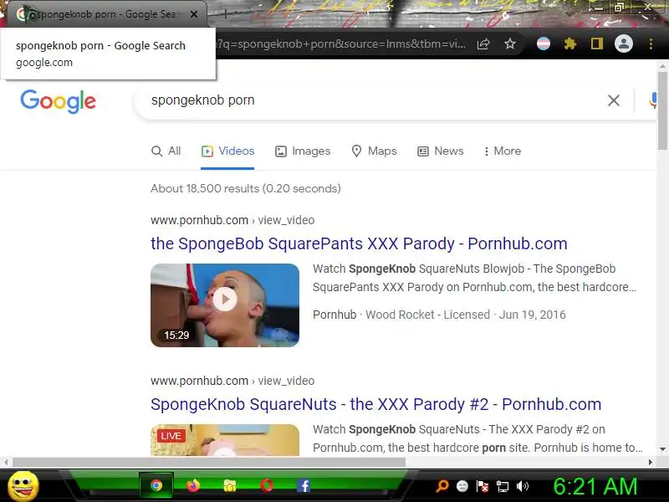The width and height of the screenshot is (669, 502).
Task: Click the 'Wood Rocket - Licensed' source text
Action: point(427,315)
